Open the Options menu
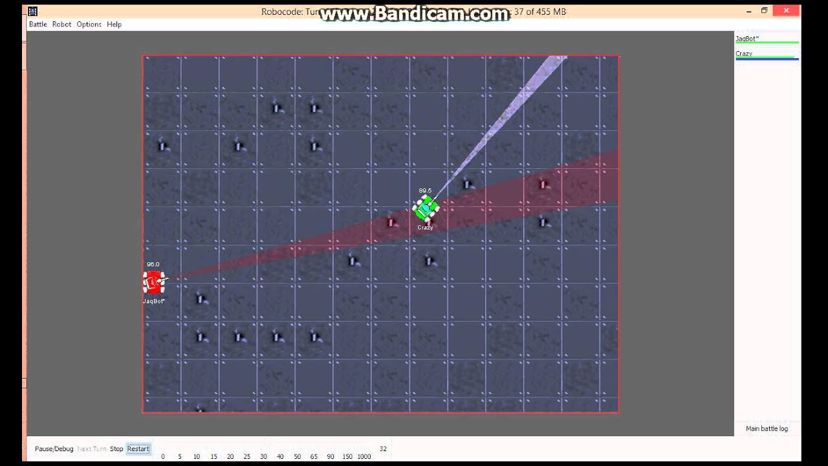 point(89,25)
